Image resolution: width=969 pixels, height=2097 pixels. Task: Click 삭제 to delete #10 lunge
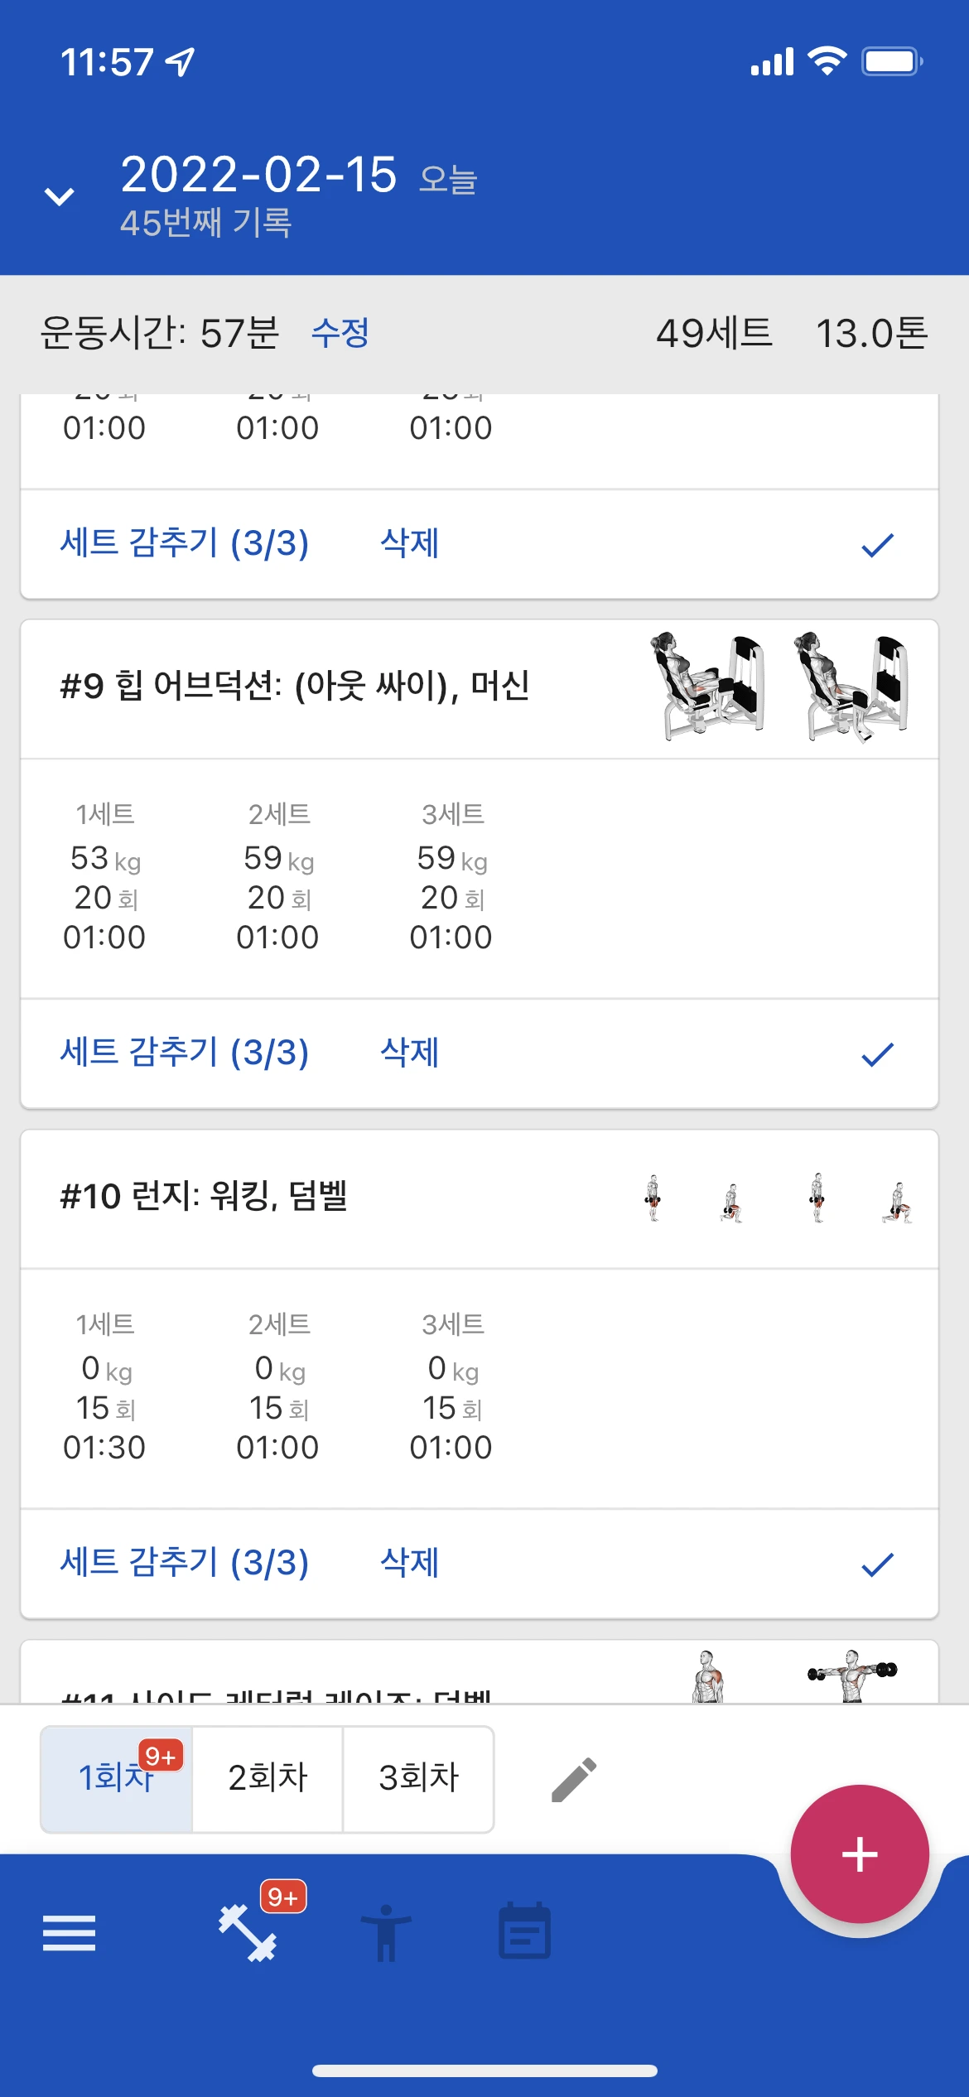coord(409,1563)
